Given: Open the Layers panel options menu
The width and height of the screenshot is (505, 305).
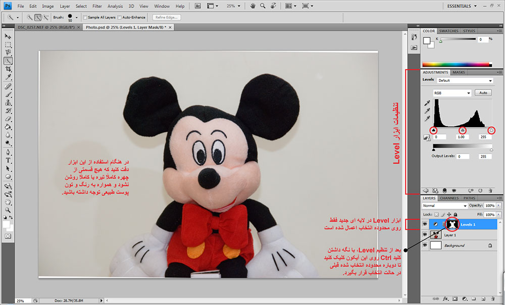Looking at the screenshot, I should point(498,198).
